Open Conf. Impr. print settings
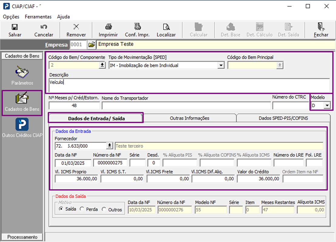The width and height of the screenshot is (336, 242). (137, 27)
